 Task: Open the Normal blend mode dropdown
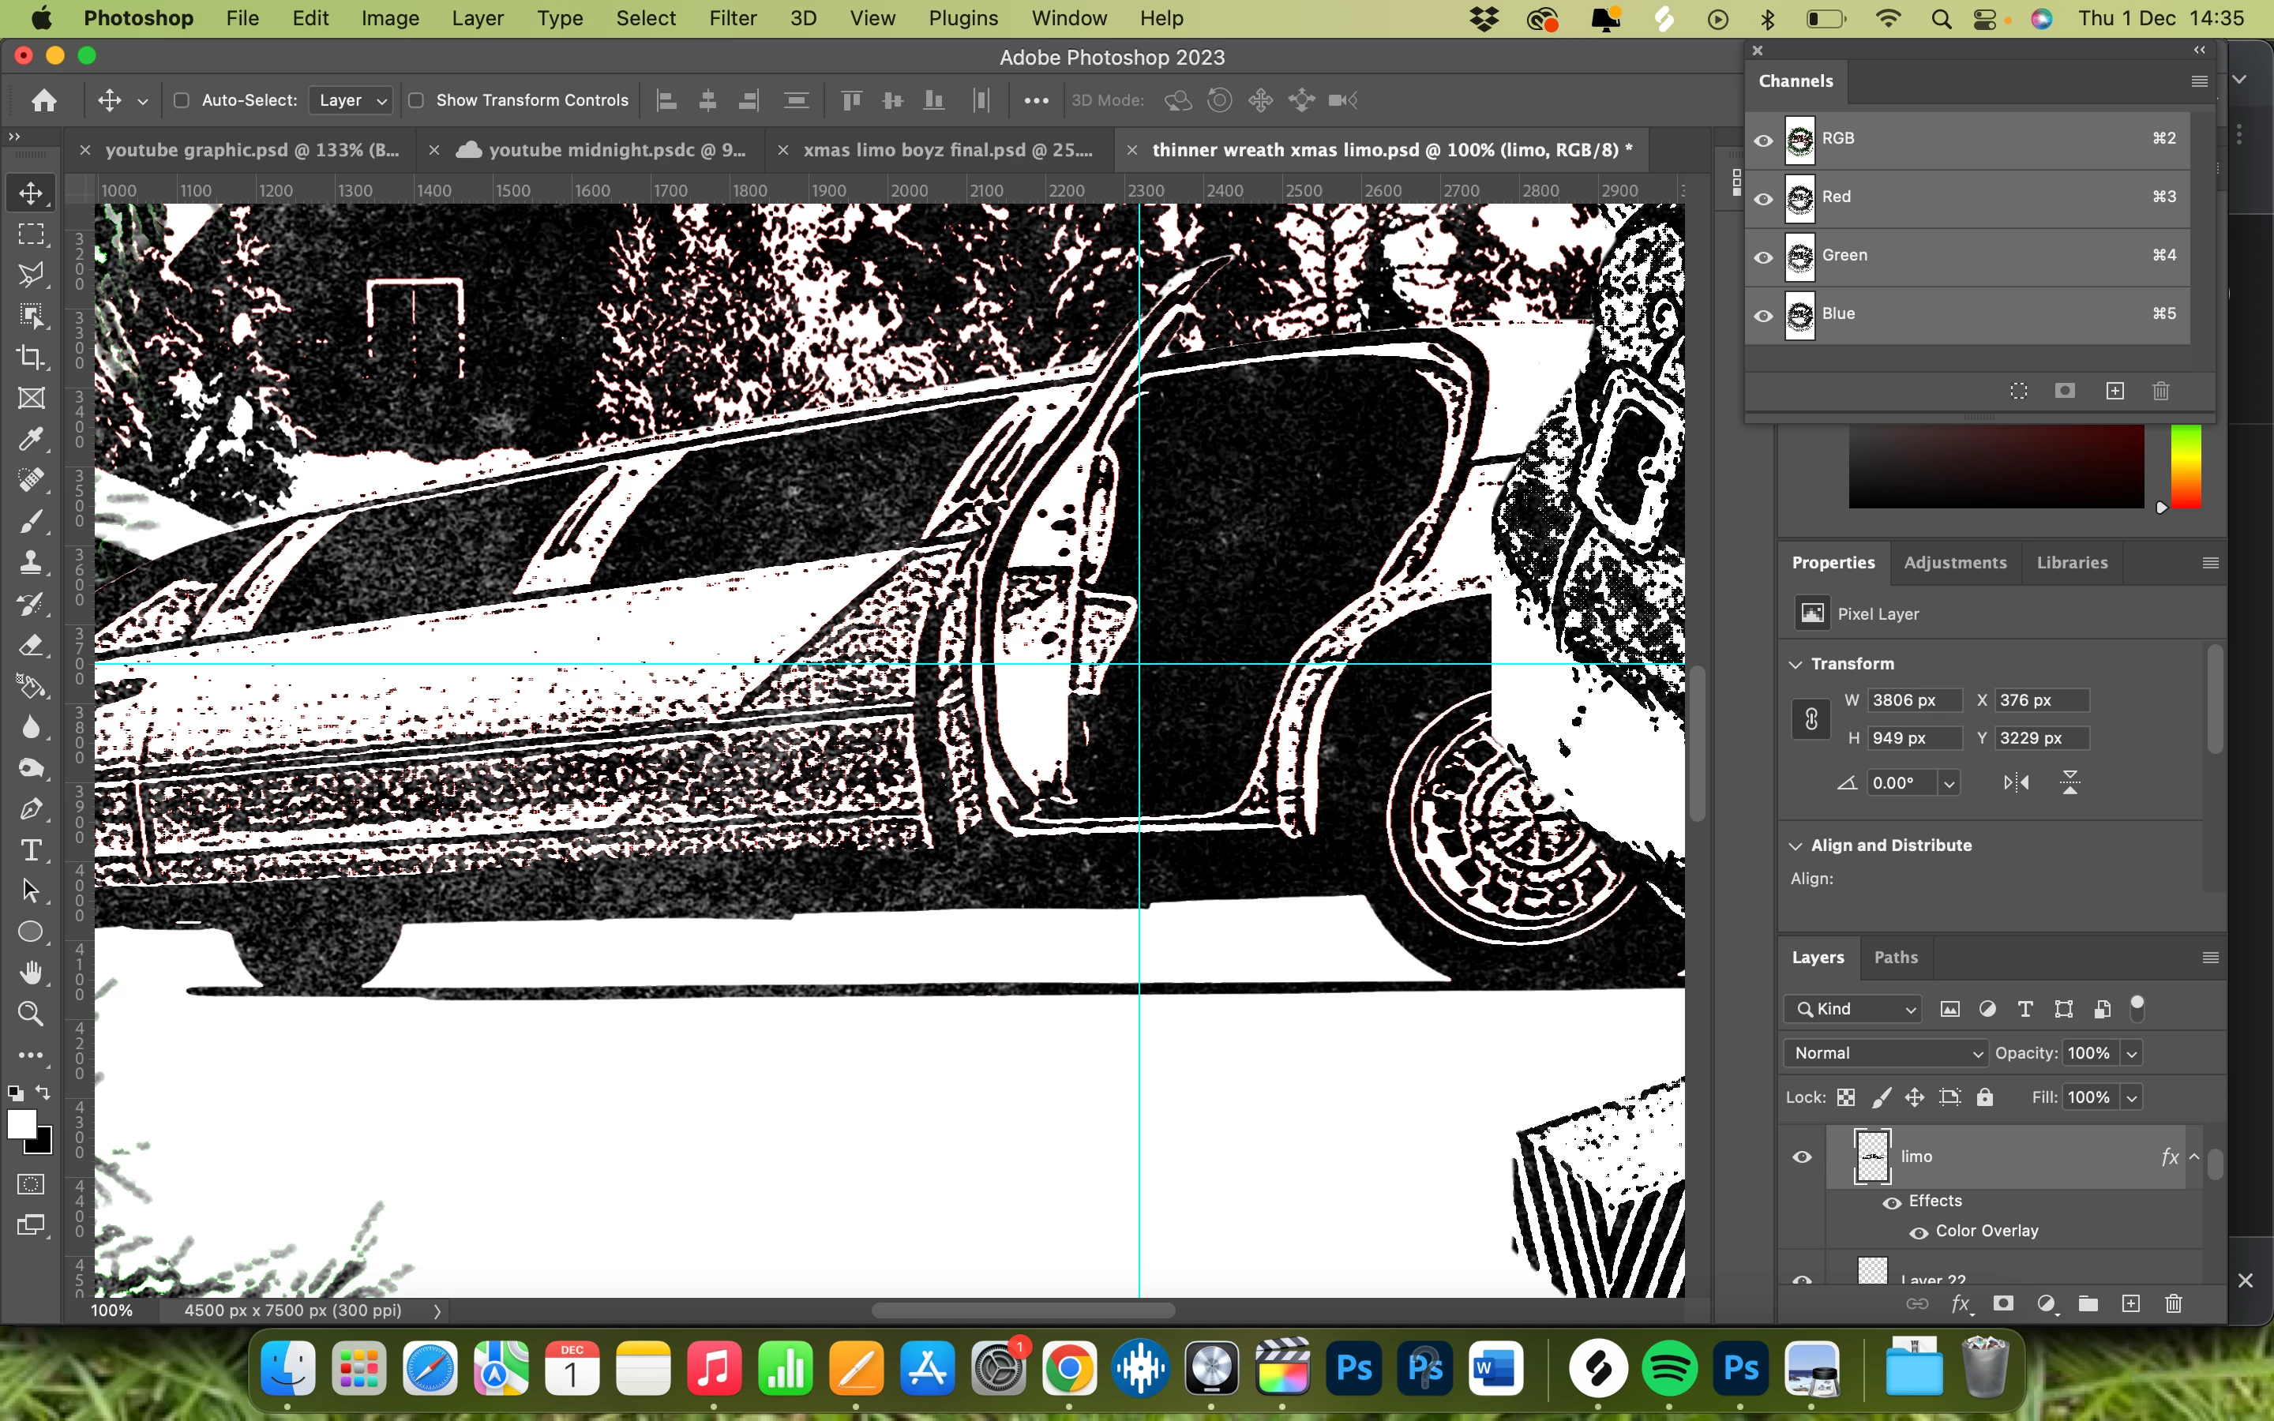(1886, 1054)
